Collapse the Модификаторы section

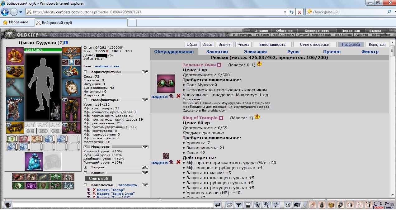pyautogui.click(x=85, y=100)
